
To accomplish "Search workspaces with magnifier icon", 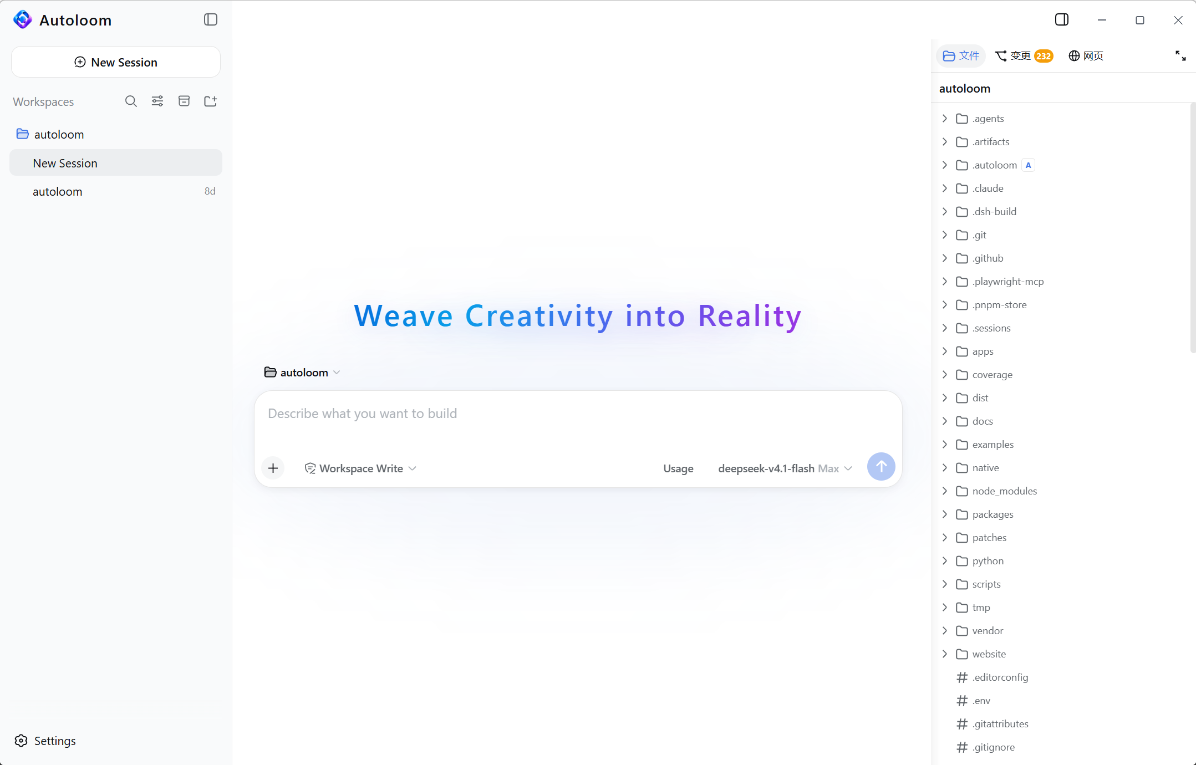I will [x=131, y=101].
